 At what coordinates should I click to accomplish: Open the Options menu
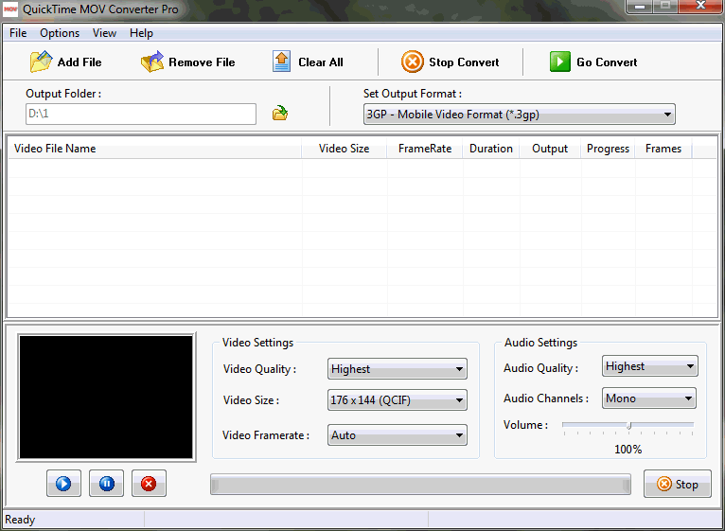pos(60,33)
